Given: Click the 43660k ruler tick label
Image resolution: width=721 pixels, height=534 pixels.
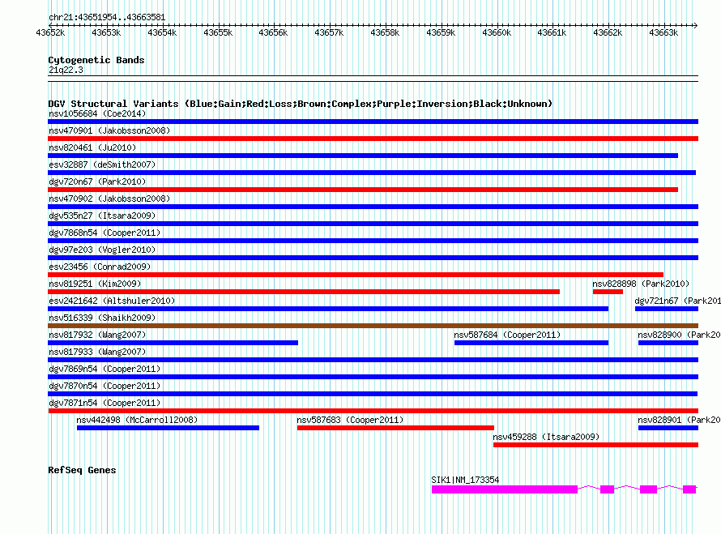Looking at the screenshot, I should pos(497,32).
